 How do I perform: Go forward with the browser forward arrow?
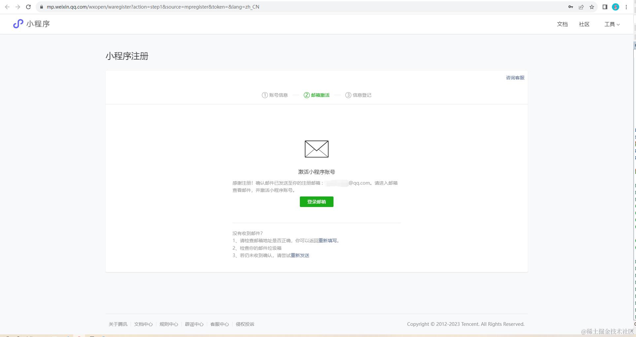[18, 7]
